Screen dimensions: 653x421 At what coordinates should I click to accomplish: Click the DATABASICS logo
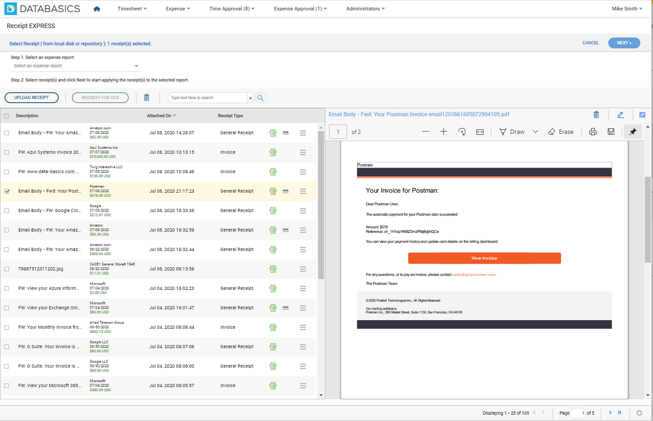[42, 9]
